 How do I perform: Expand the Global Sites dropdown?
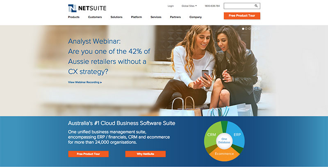tap(189, 6)
